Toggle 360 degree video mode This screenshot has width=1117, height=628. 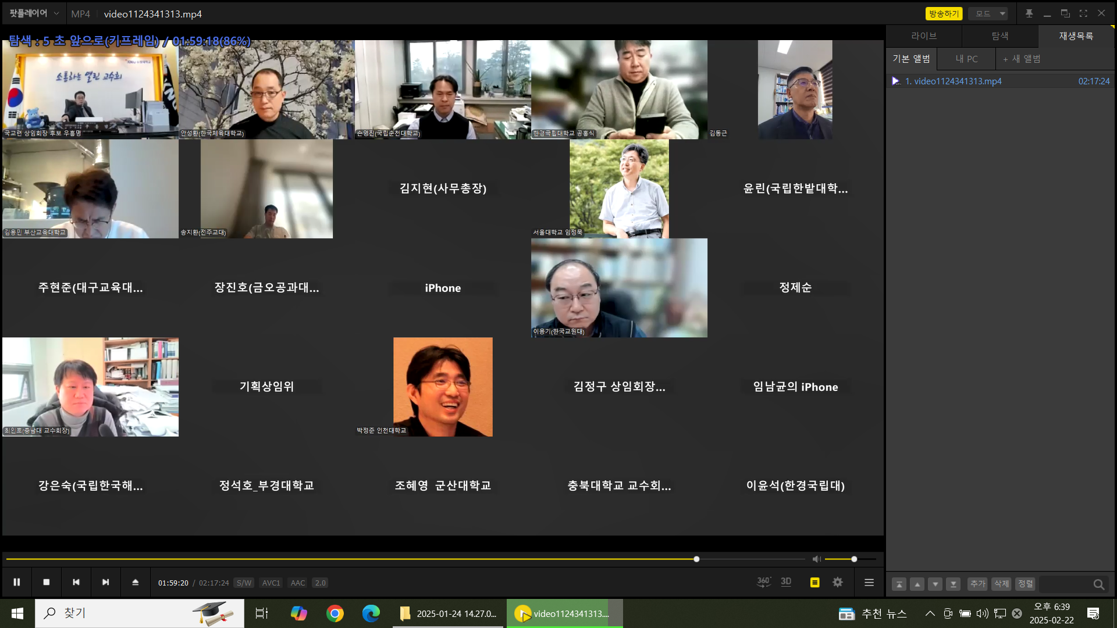pos(763,582)
